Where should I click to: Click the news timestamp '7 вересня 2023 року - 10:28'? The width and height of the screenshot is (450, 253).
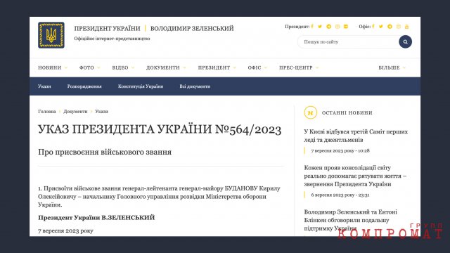point(340,150)
